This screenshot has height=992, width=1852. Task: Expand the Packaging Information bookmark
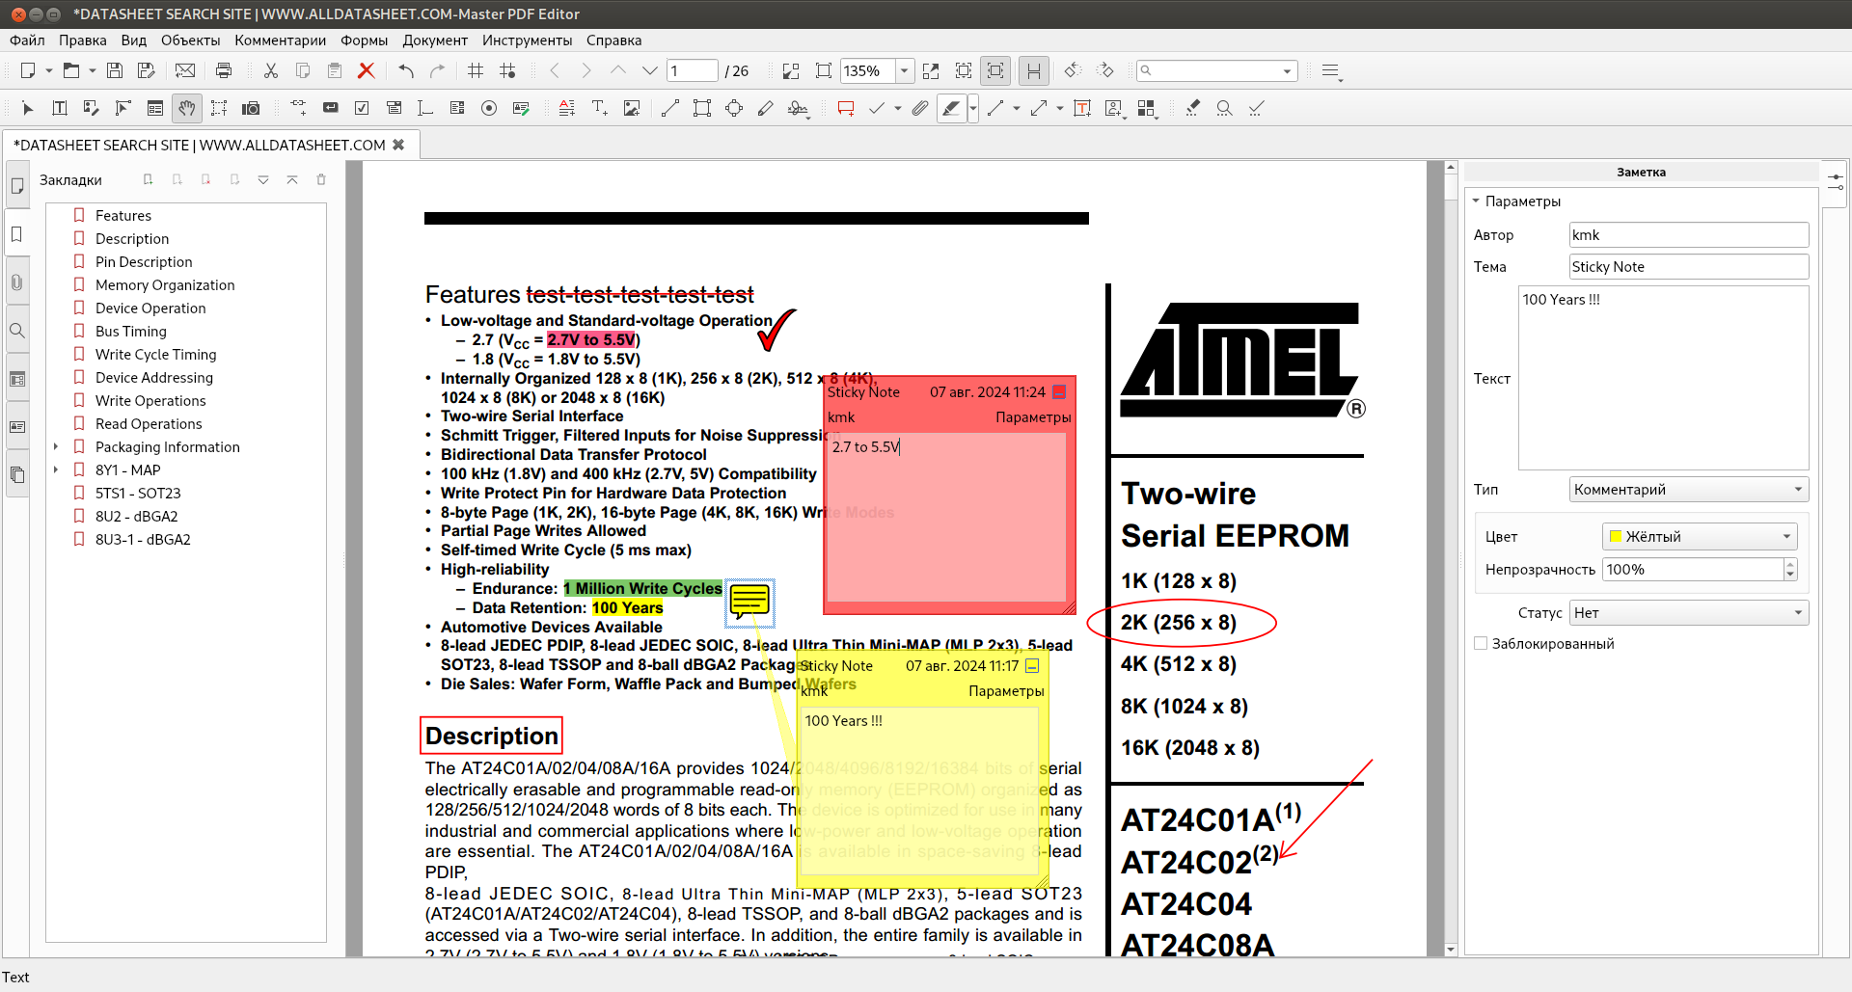[x=56, y=447]
